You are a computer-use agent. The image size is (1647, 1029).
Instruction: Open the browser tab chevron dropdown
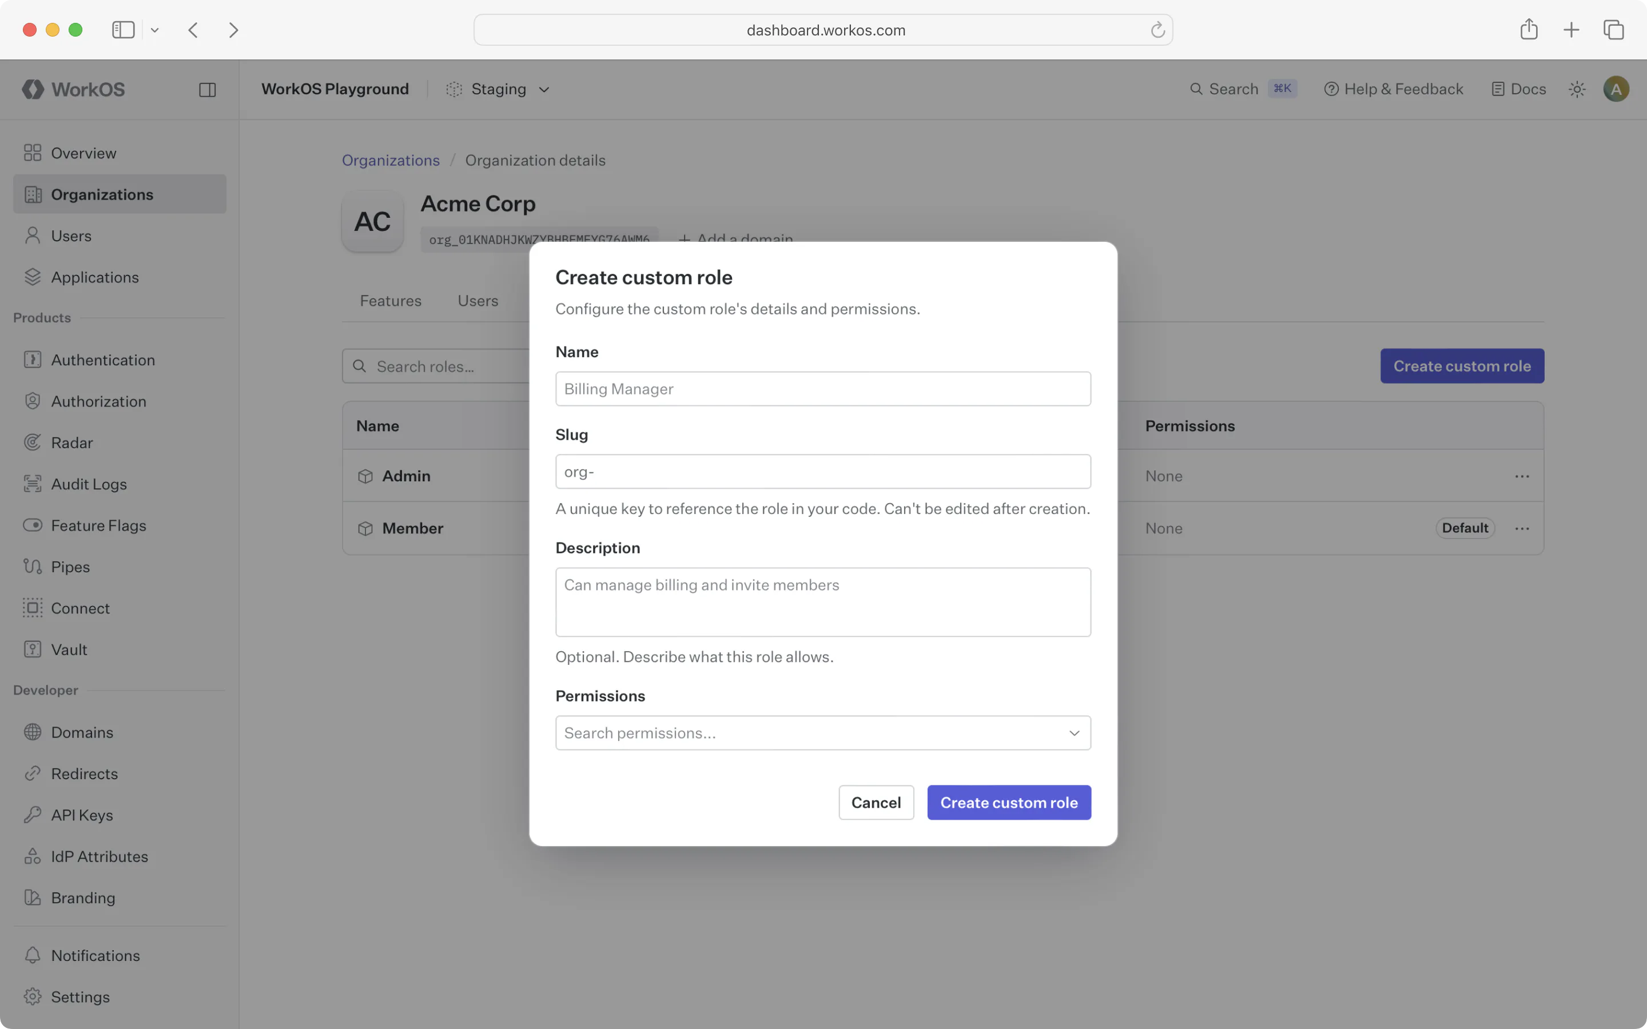click(x=155, y=29)
